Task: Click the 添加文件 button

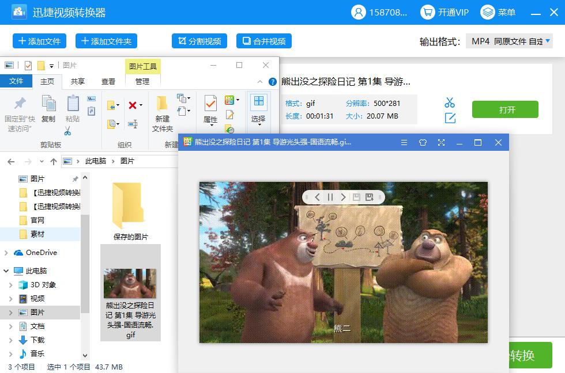Action: 39,41
